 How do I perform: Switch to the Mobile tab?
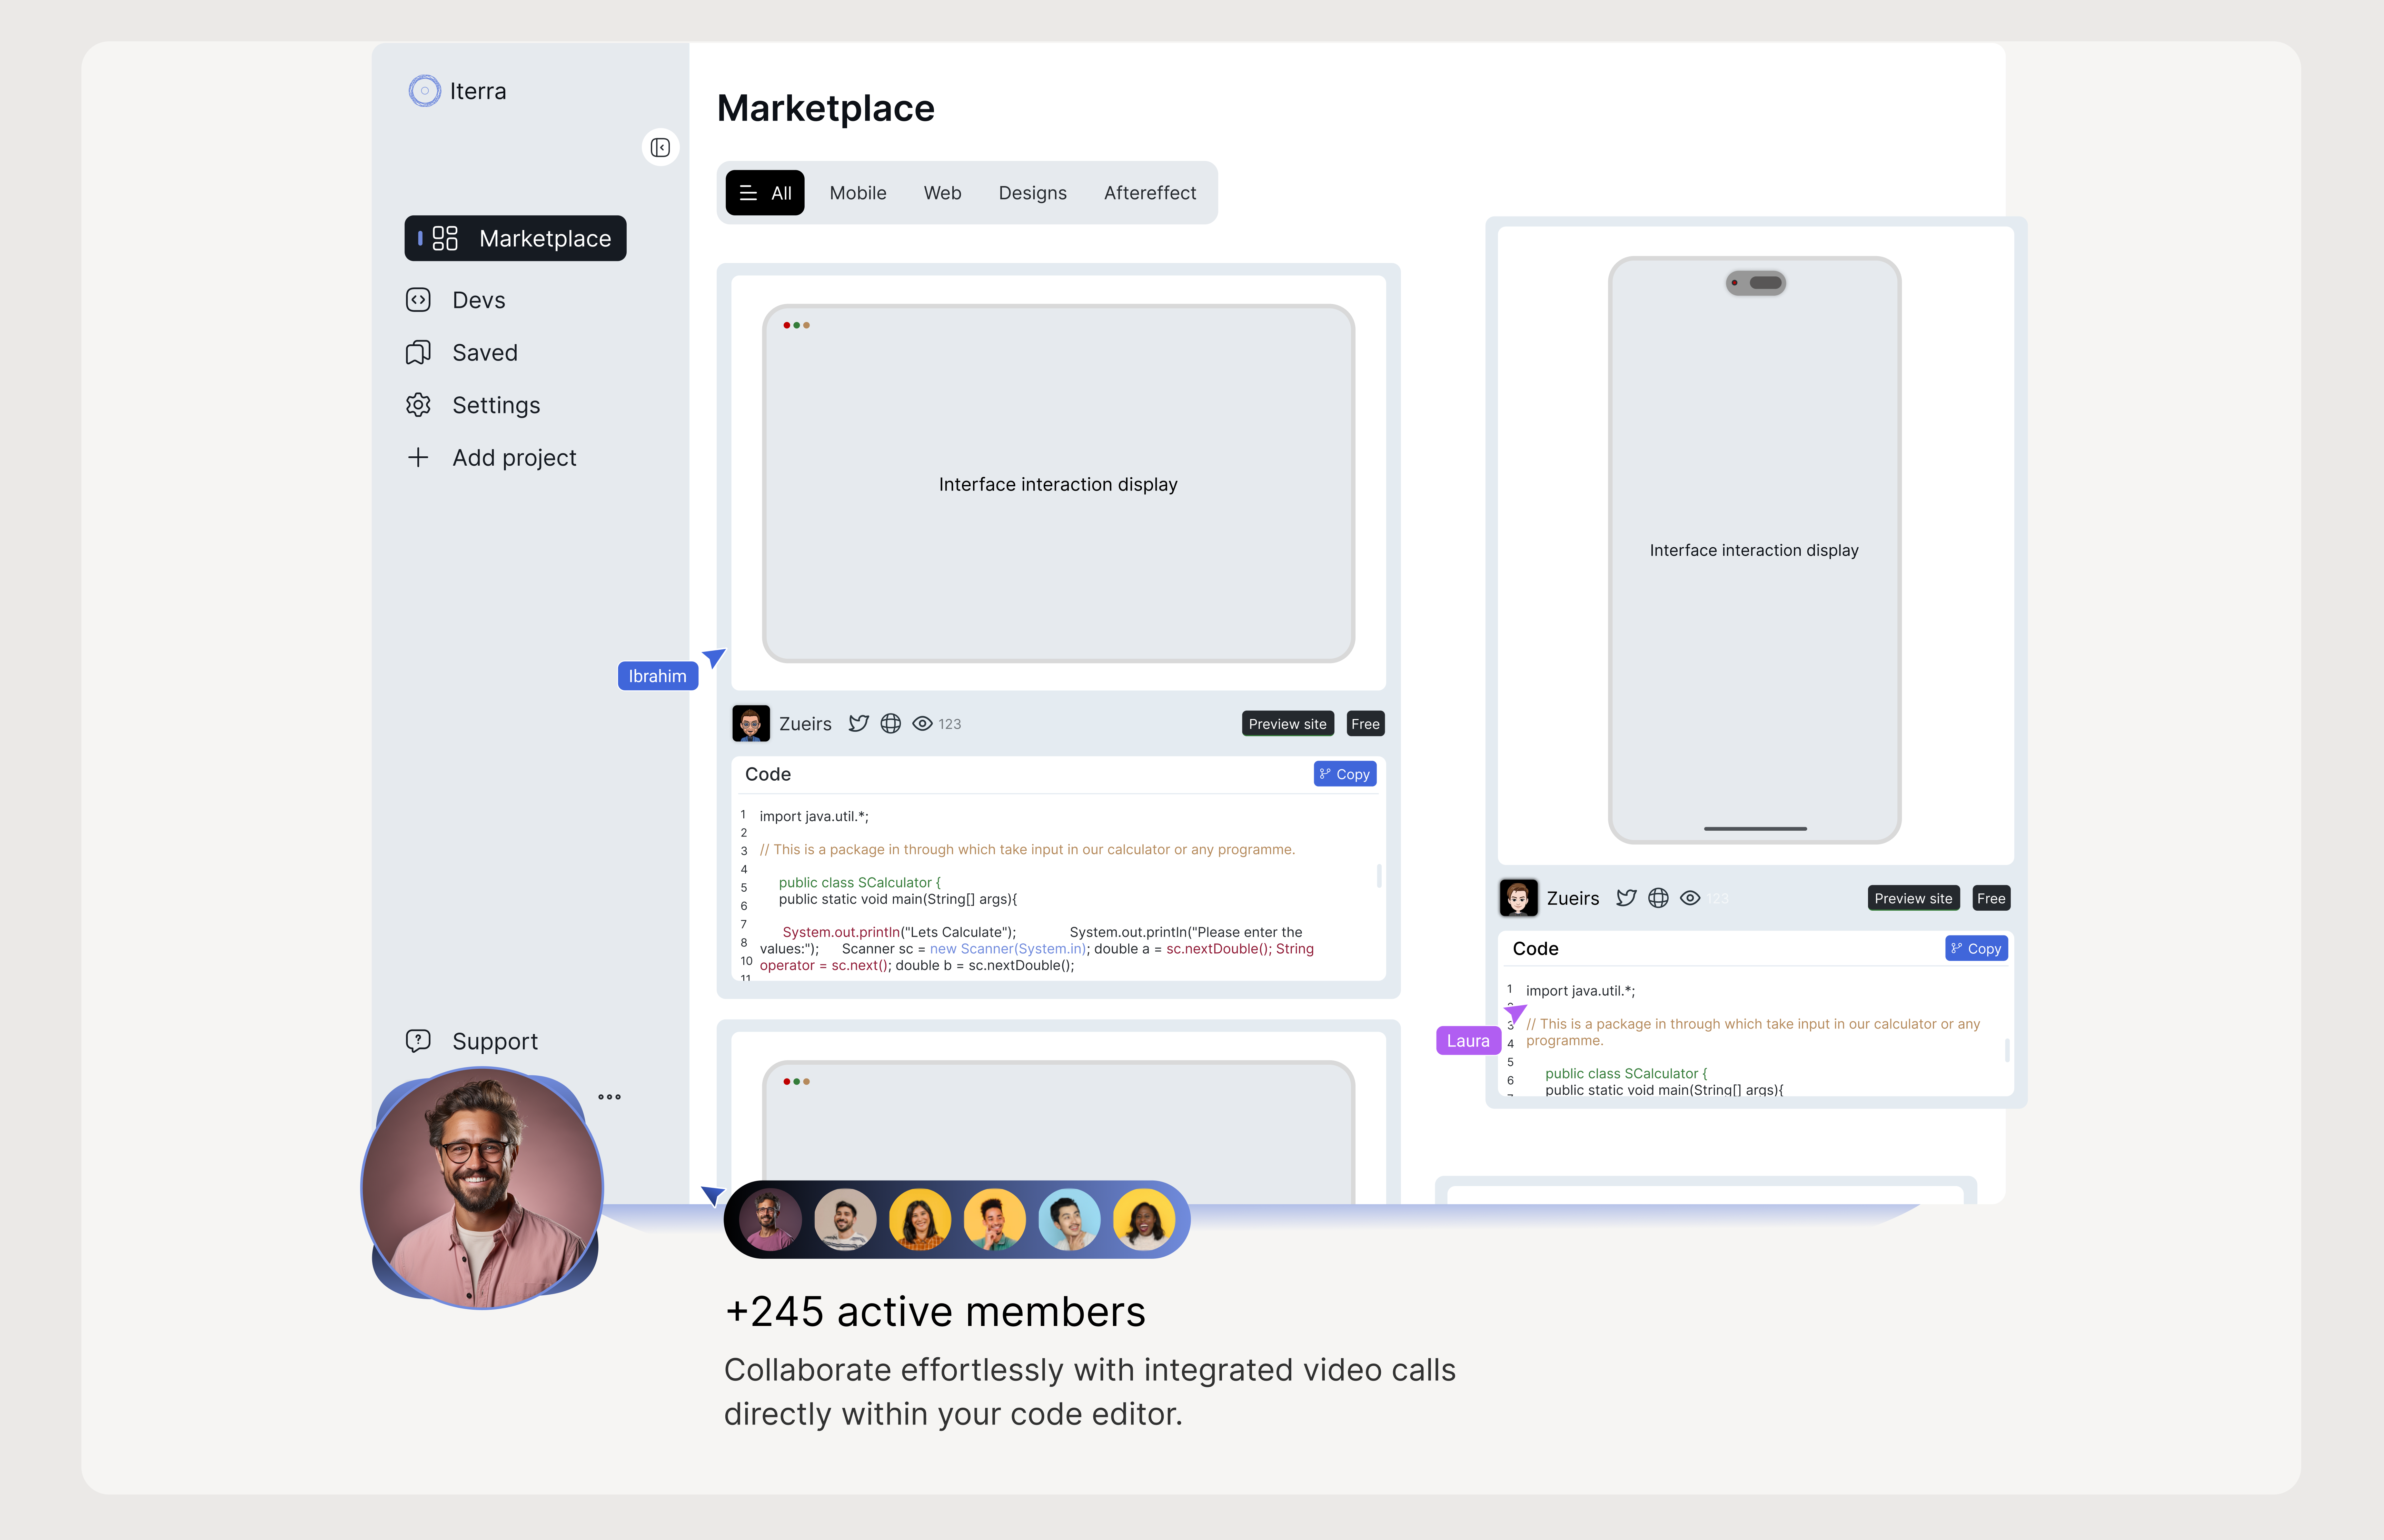point(857,193)
